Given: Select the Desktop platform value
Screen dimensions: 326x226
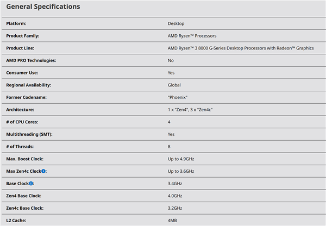Looking at the screenshot, I should click(x=176, y=23).
